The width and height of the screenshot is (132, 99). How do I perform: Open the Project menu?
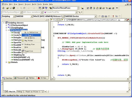click(x=28, y=4)
